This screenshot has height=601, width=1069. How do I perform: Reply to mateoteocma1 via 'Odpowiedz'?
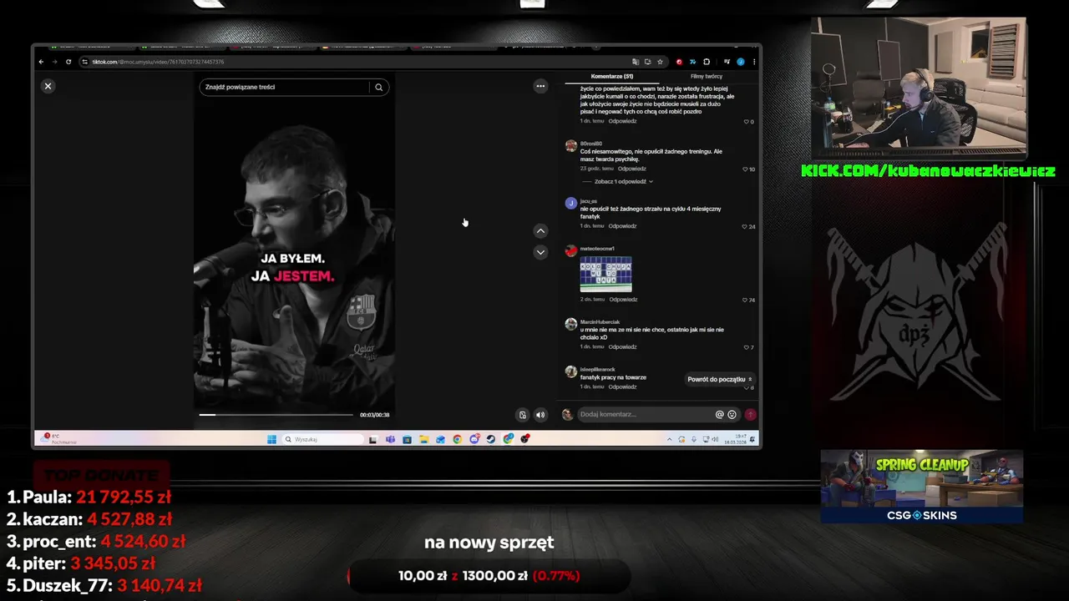click(x=623, y=299)
